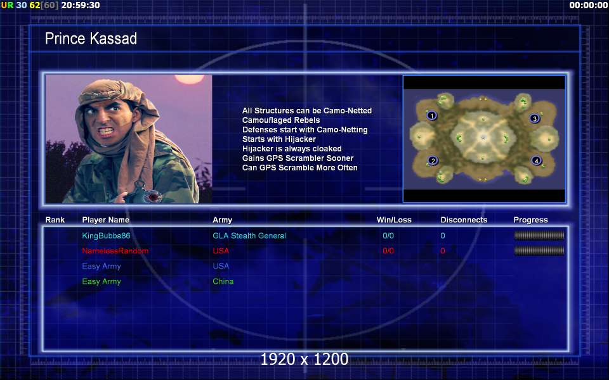
Task: Click start position marker 2 on minimap
Action: click(433, 160)
